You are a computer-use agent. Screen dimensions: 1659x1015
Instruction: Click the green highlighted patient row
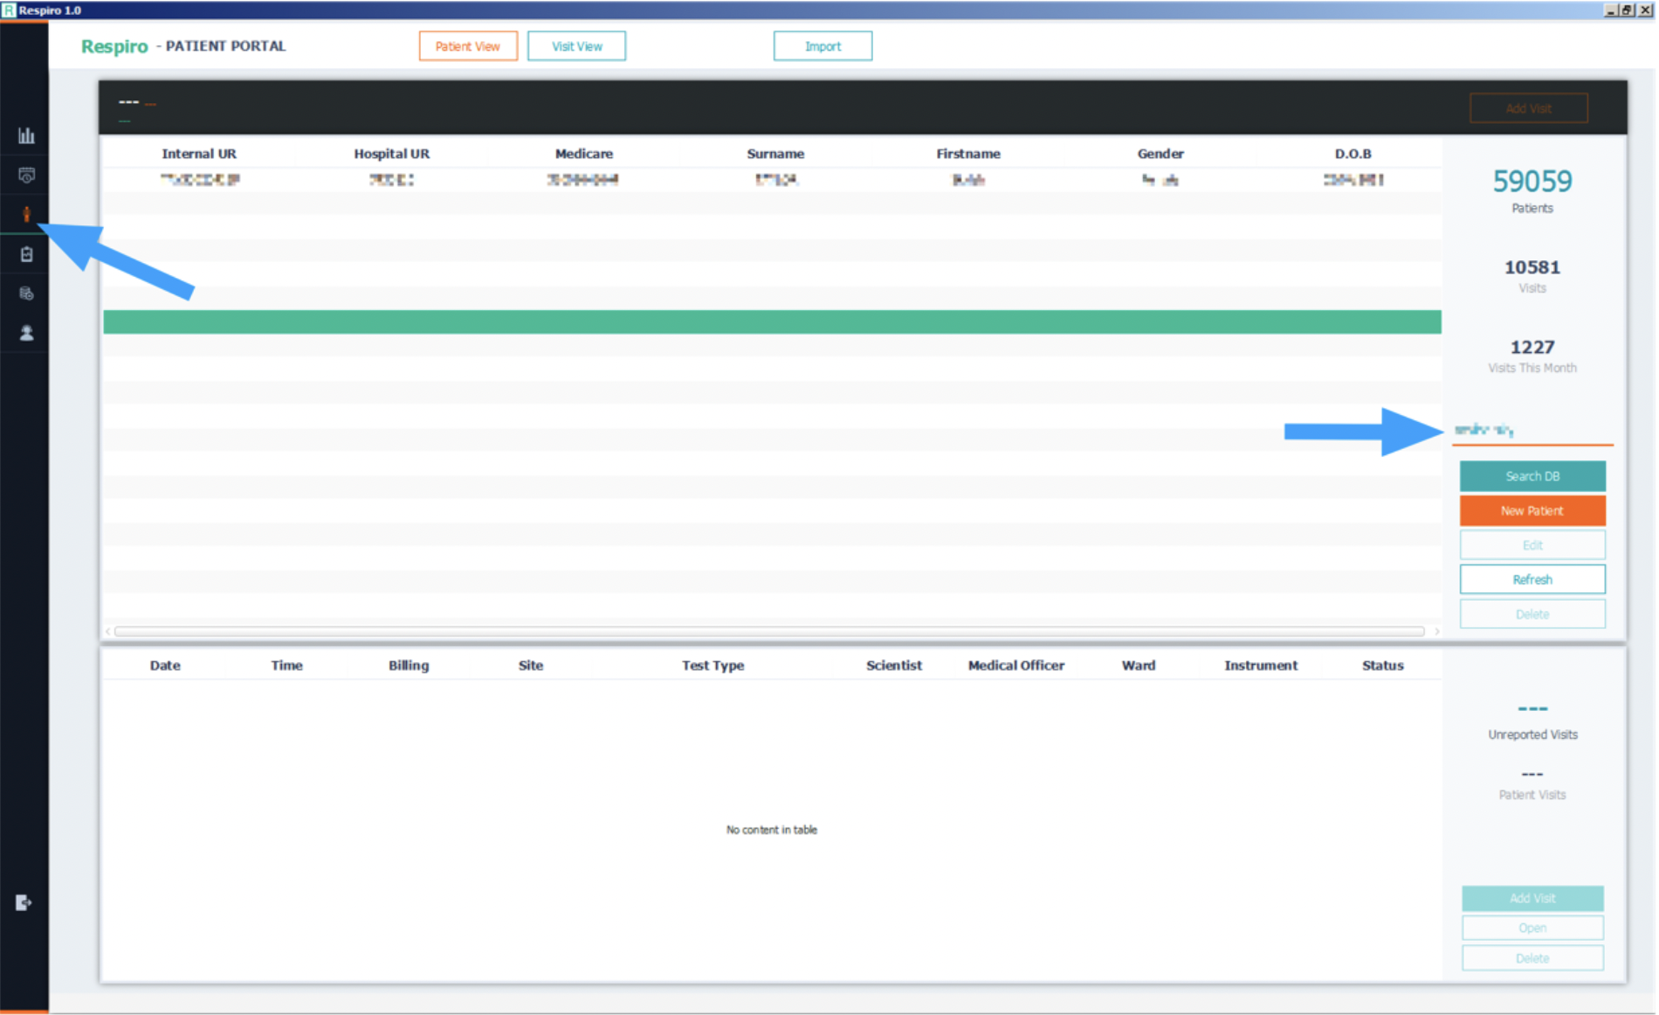coord(772,322)
